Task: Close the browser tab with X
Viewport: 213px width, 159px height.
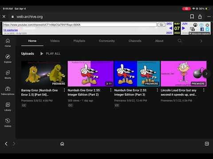Action: click(x=4, y=16)
